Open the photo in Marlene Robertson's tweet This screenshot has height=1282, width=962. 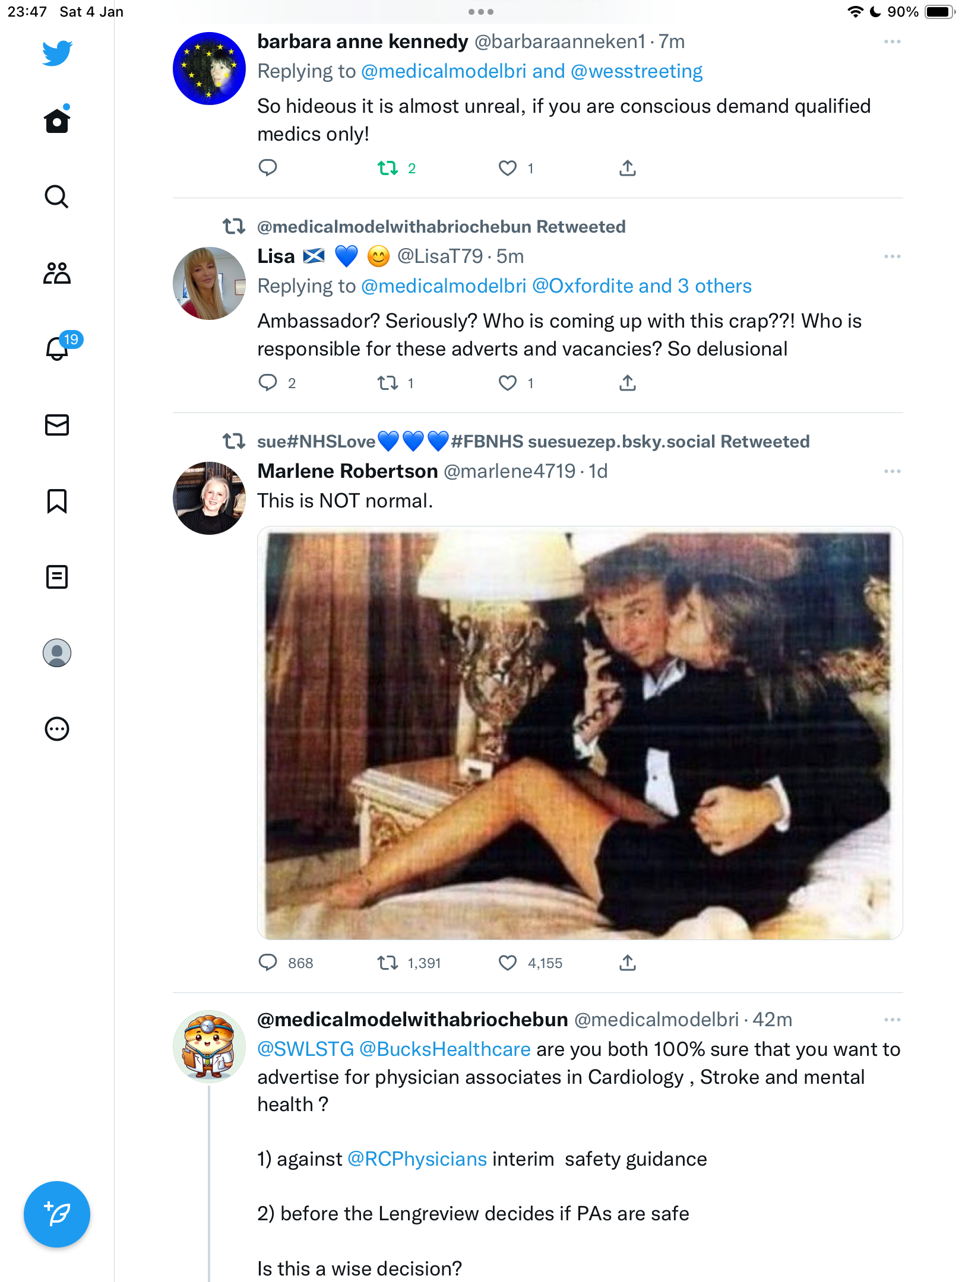tap(580, 733)
